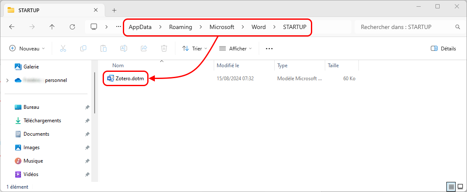Expand the OneDrive personnel tree node
467x192 pixels.
[x=7, y=80]
